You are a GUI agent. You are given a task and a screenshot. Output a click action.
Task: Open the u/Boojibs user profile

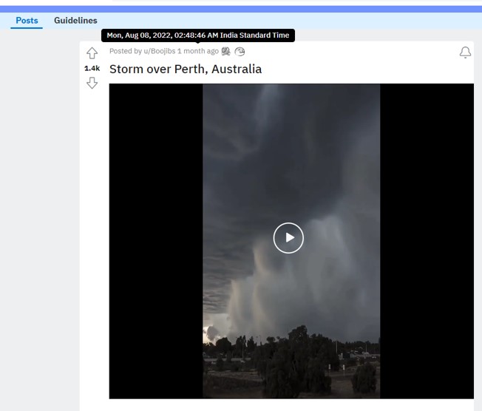point(159,51)
